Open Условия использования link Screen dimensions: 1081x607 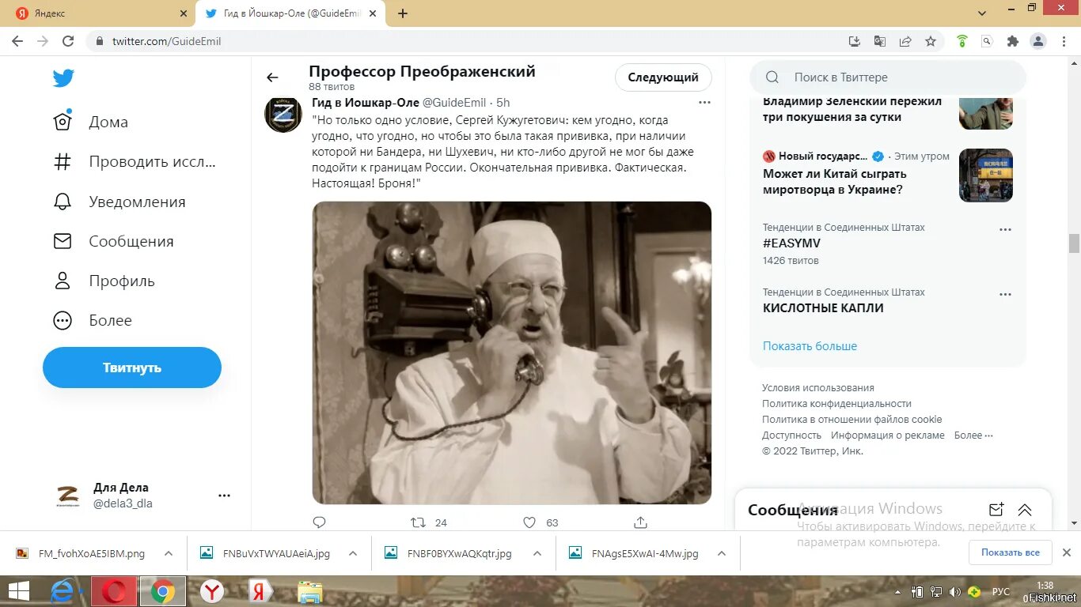(x=818, y=388)
